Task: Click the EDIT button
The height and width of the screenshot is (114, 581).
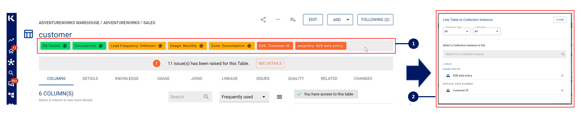Action: click(x=313, y=20)
